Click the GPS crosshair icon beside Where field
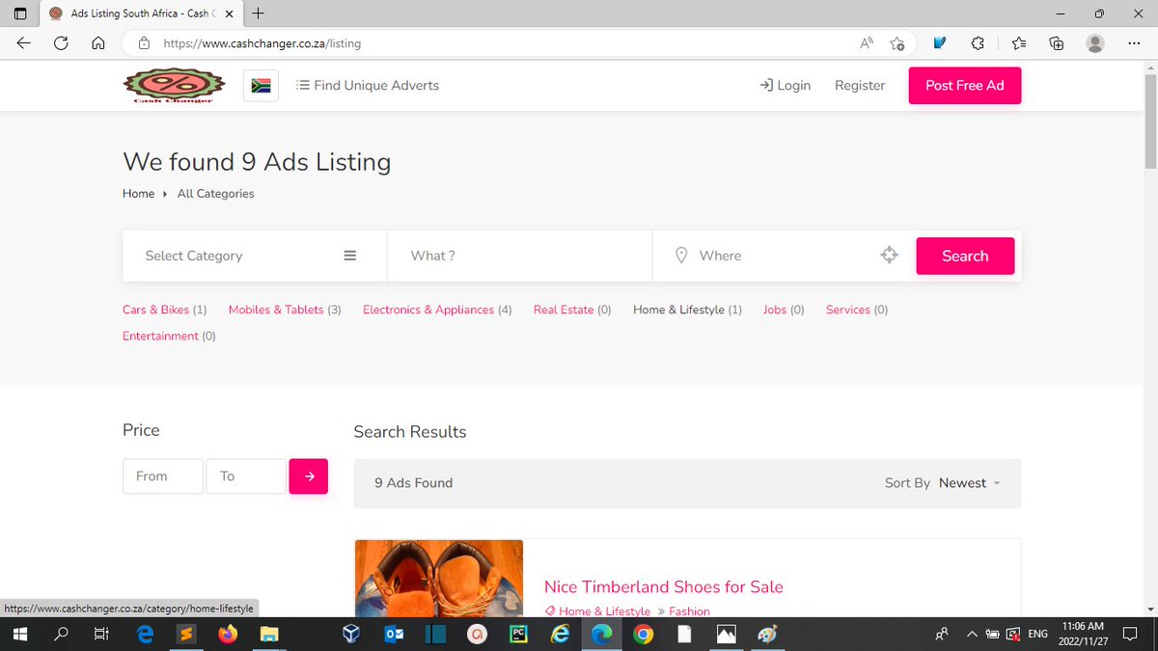Viewport: 1158px width, 651px height. click(889, 255)
